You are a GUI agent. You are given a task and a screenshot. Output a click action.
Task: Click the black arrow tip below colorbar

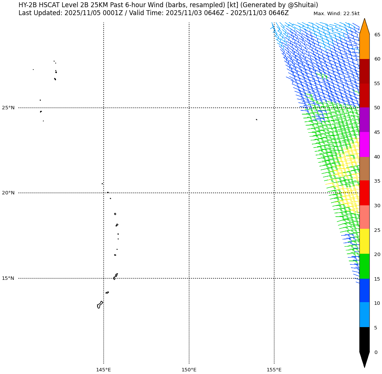pos(364,359)
